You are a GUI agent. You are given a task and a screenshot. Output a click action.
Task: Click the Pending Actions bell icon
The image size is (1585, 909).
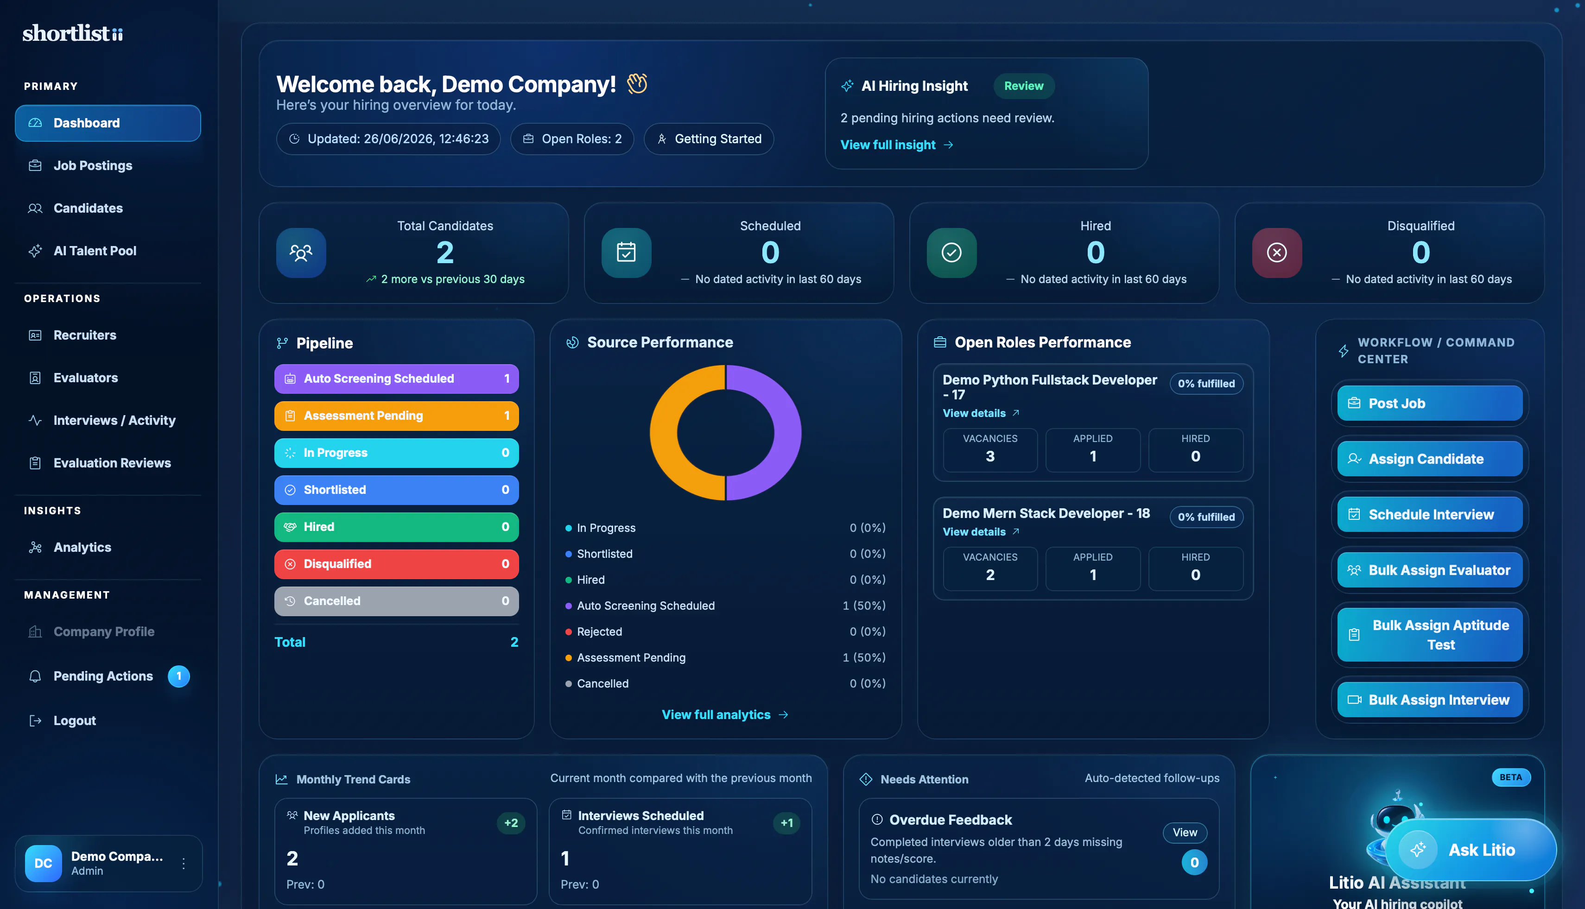click(x=35, y=676)
